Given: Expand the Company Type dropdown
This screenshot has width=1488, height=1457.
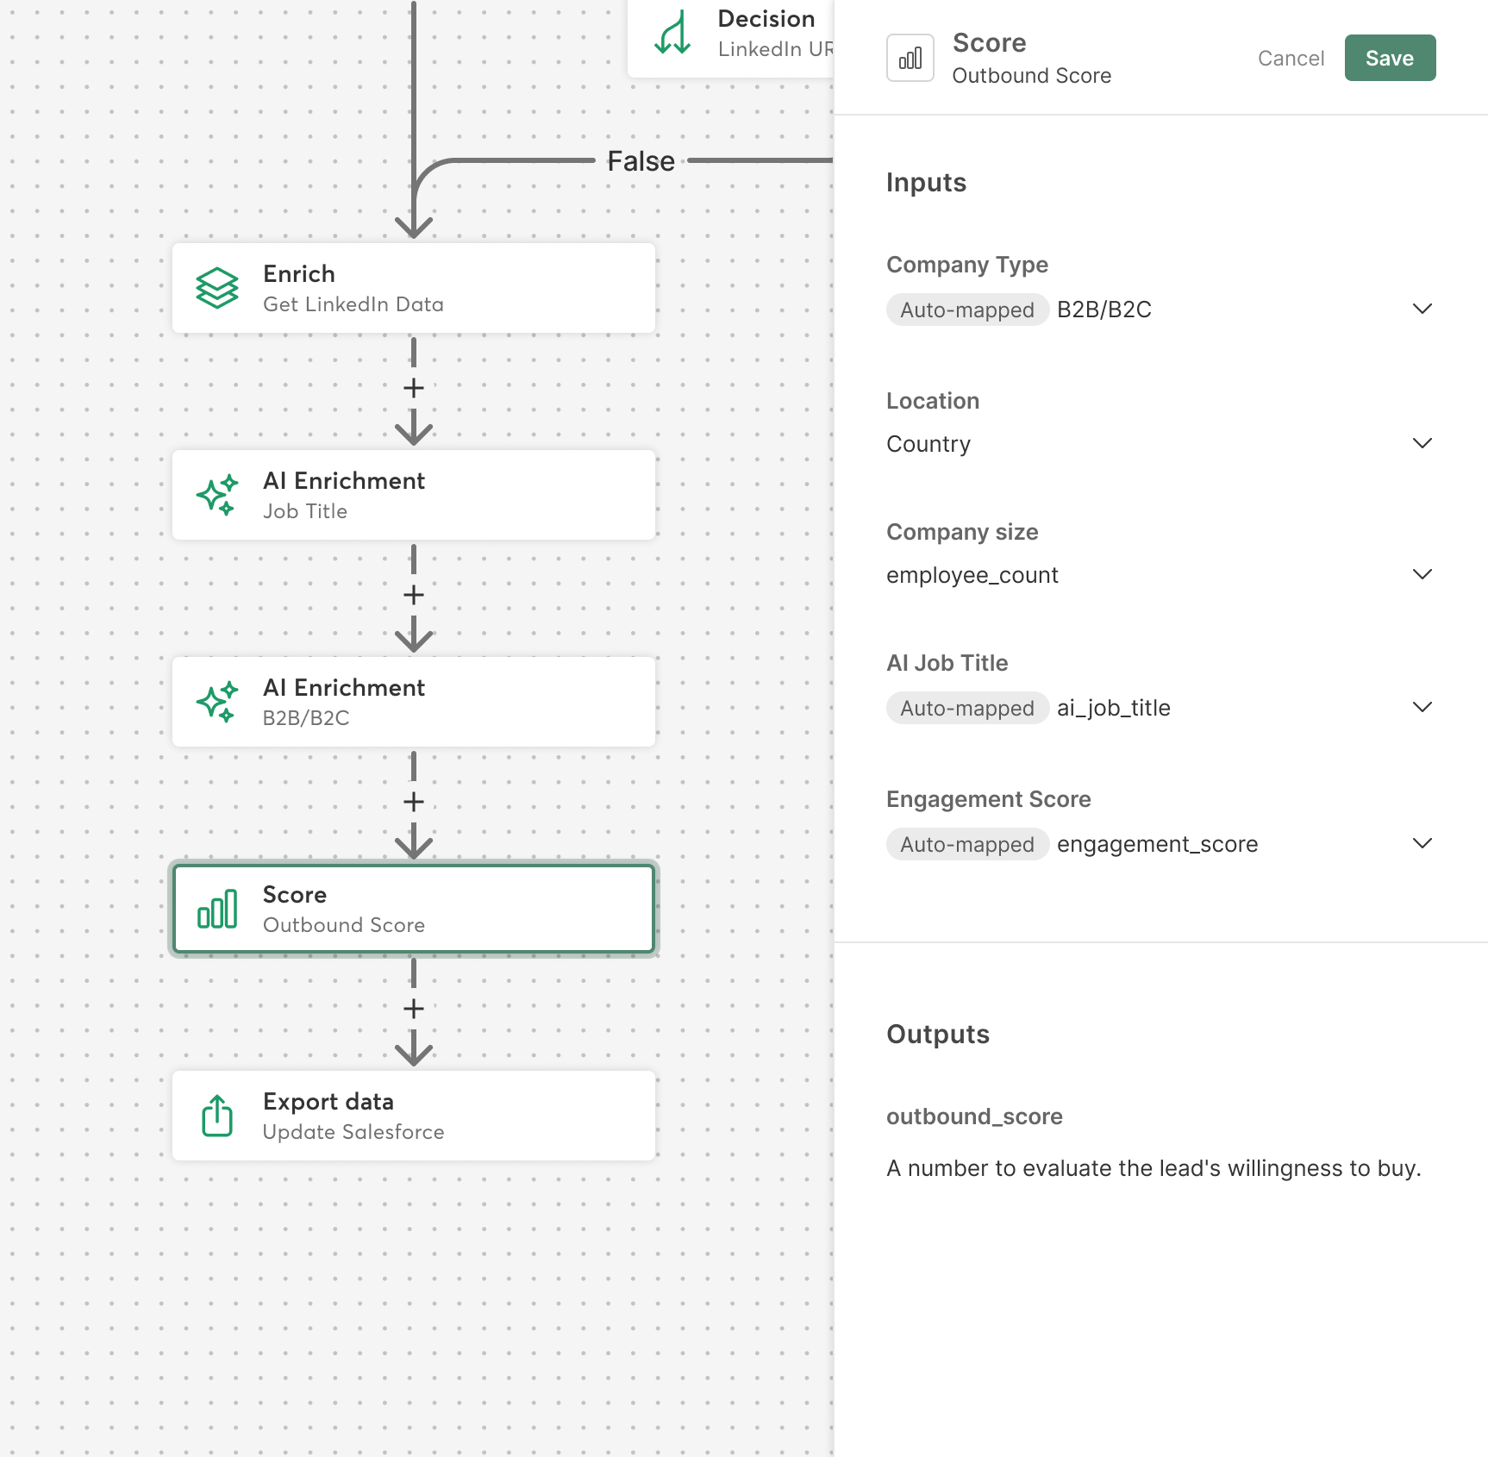Looking at the screenshot, I should (x=1422, y=309).
